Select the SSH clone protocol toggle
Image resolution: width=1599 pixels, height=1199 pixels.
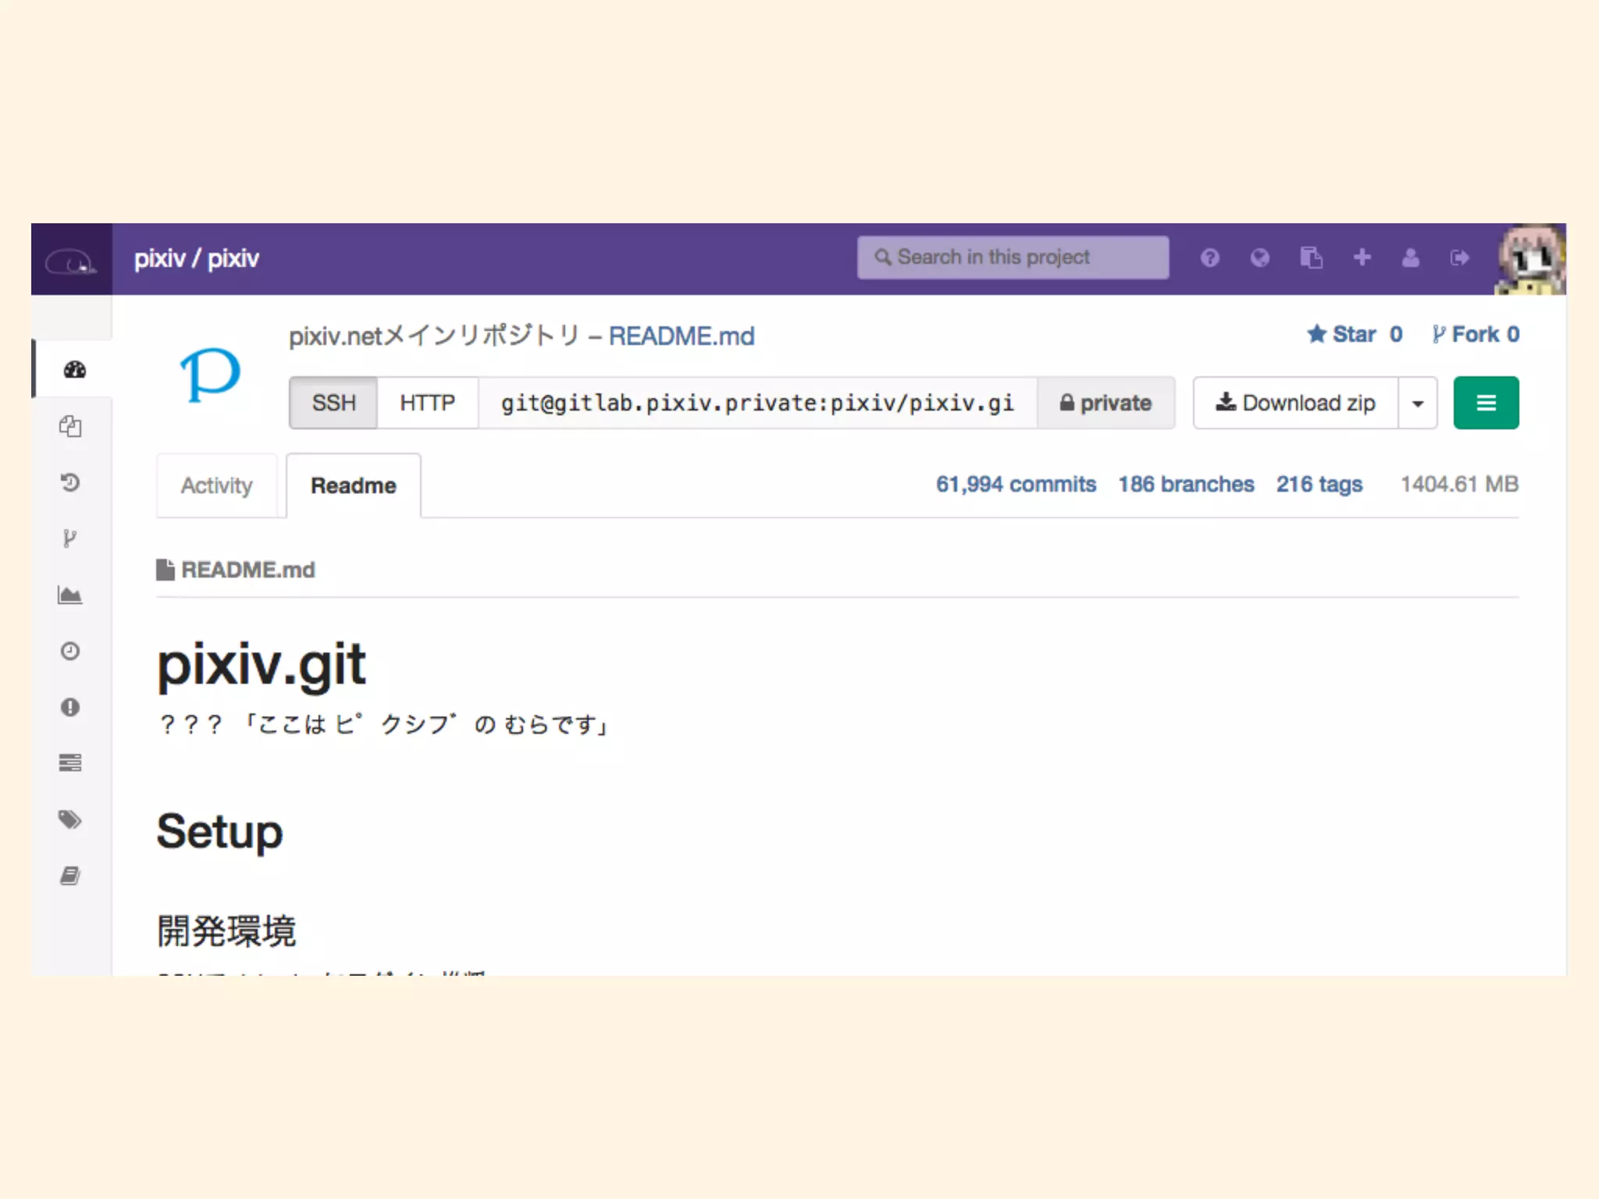(333, 403)
